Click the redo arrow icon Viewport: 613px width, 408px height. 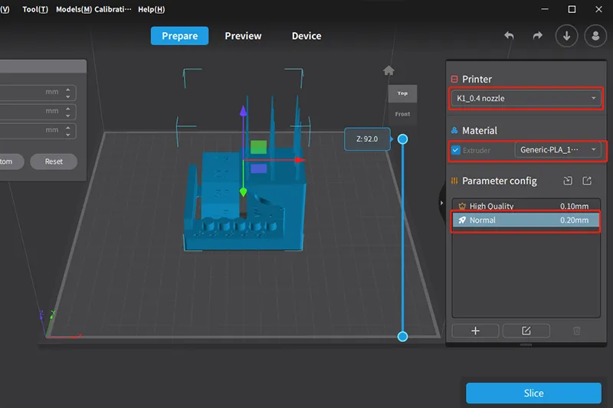pos(537,36)
